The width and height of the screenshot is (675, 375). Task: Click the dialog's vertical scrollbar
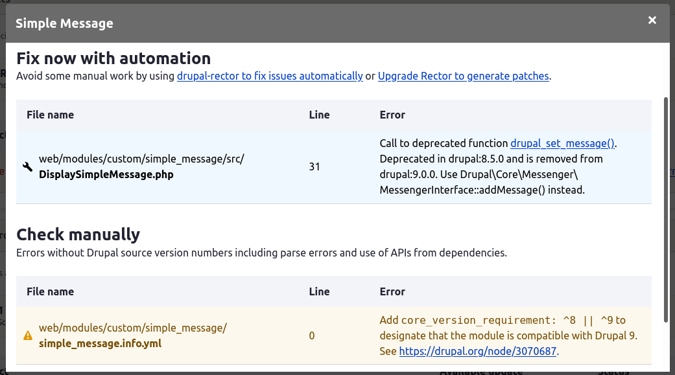tap(665, 207)
